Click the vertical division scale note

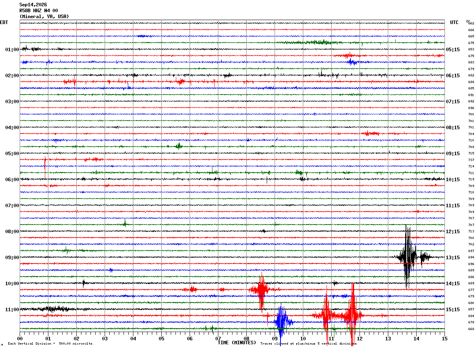50,343
